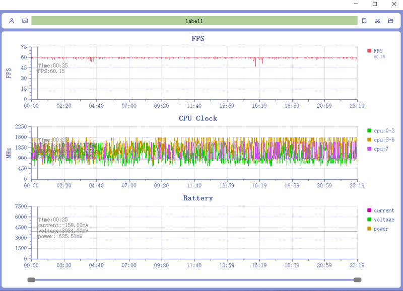403x291 pixels.
Task: Click the green voltage line in Battery chart
Action: (194, 232)
